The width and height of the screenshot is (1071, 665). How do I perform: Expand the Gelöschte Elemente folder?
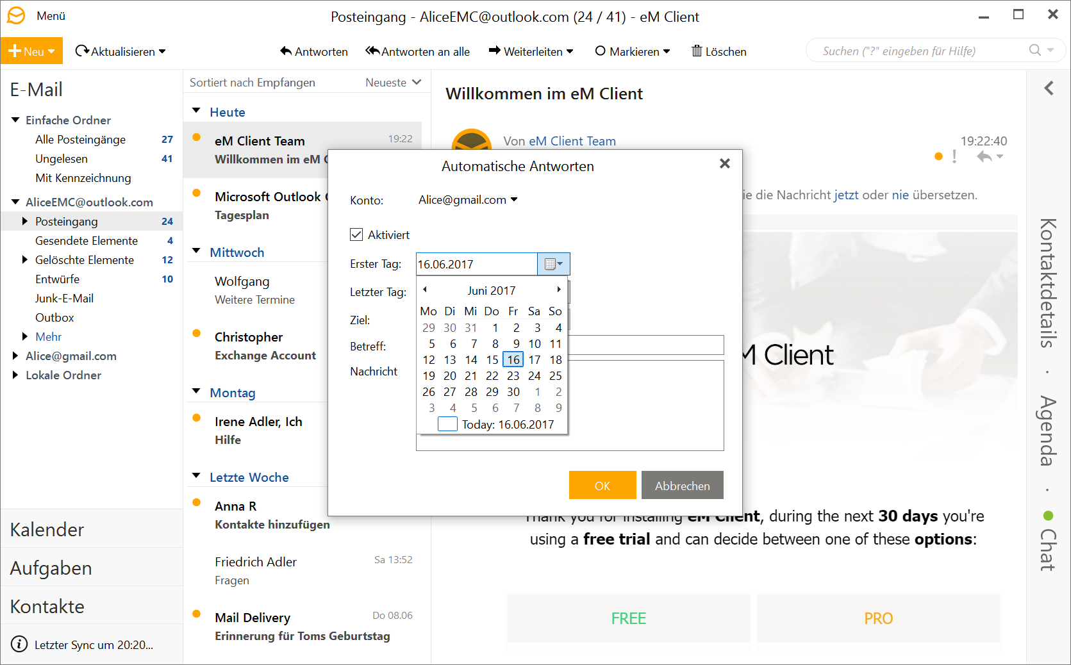coord(25,259)
